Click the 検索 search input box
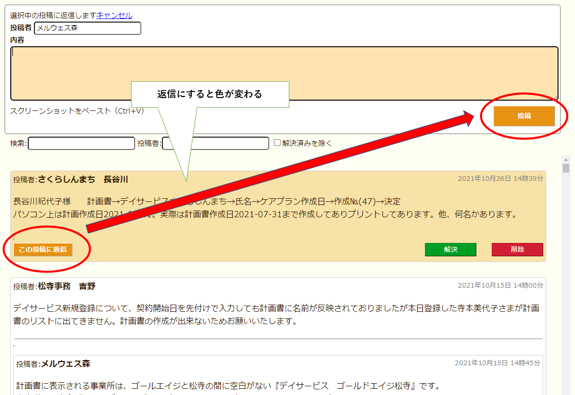Image resolution: width=575 pixels, height=395 pixels. [81, 143]
